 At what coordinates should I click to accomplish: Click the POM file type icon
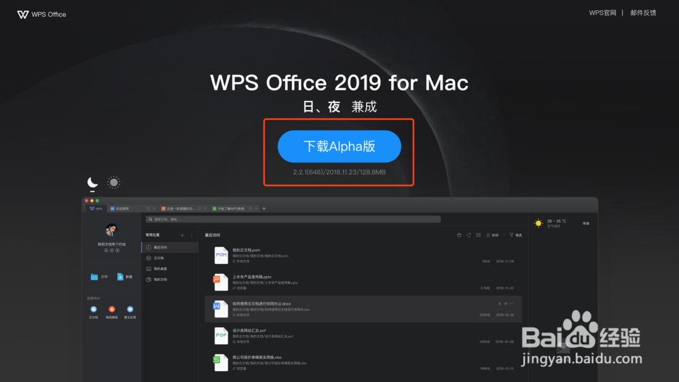(x=221, y=255)
